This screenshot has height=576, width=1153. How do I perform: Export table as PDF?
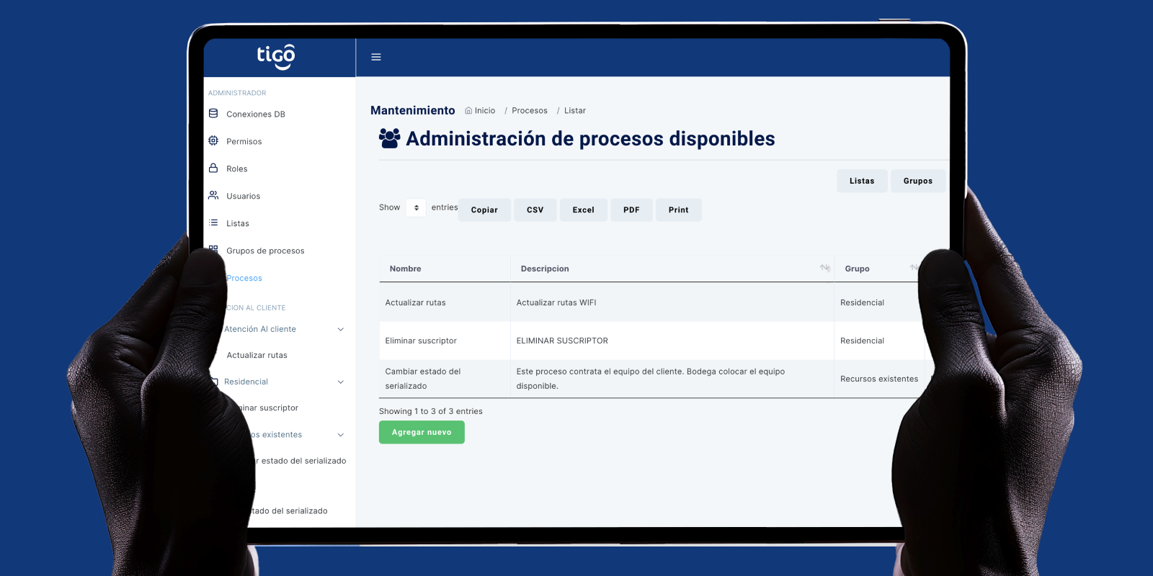click(x=631, y=210)
